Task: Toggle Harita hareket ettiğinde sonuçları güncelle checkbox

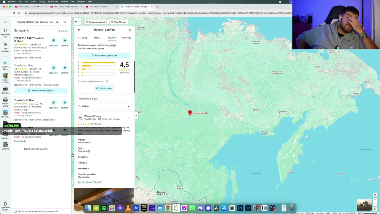Action: point(15,211)
